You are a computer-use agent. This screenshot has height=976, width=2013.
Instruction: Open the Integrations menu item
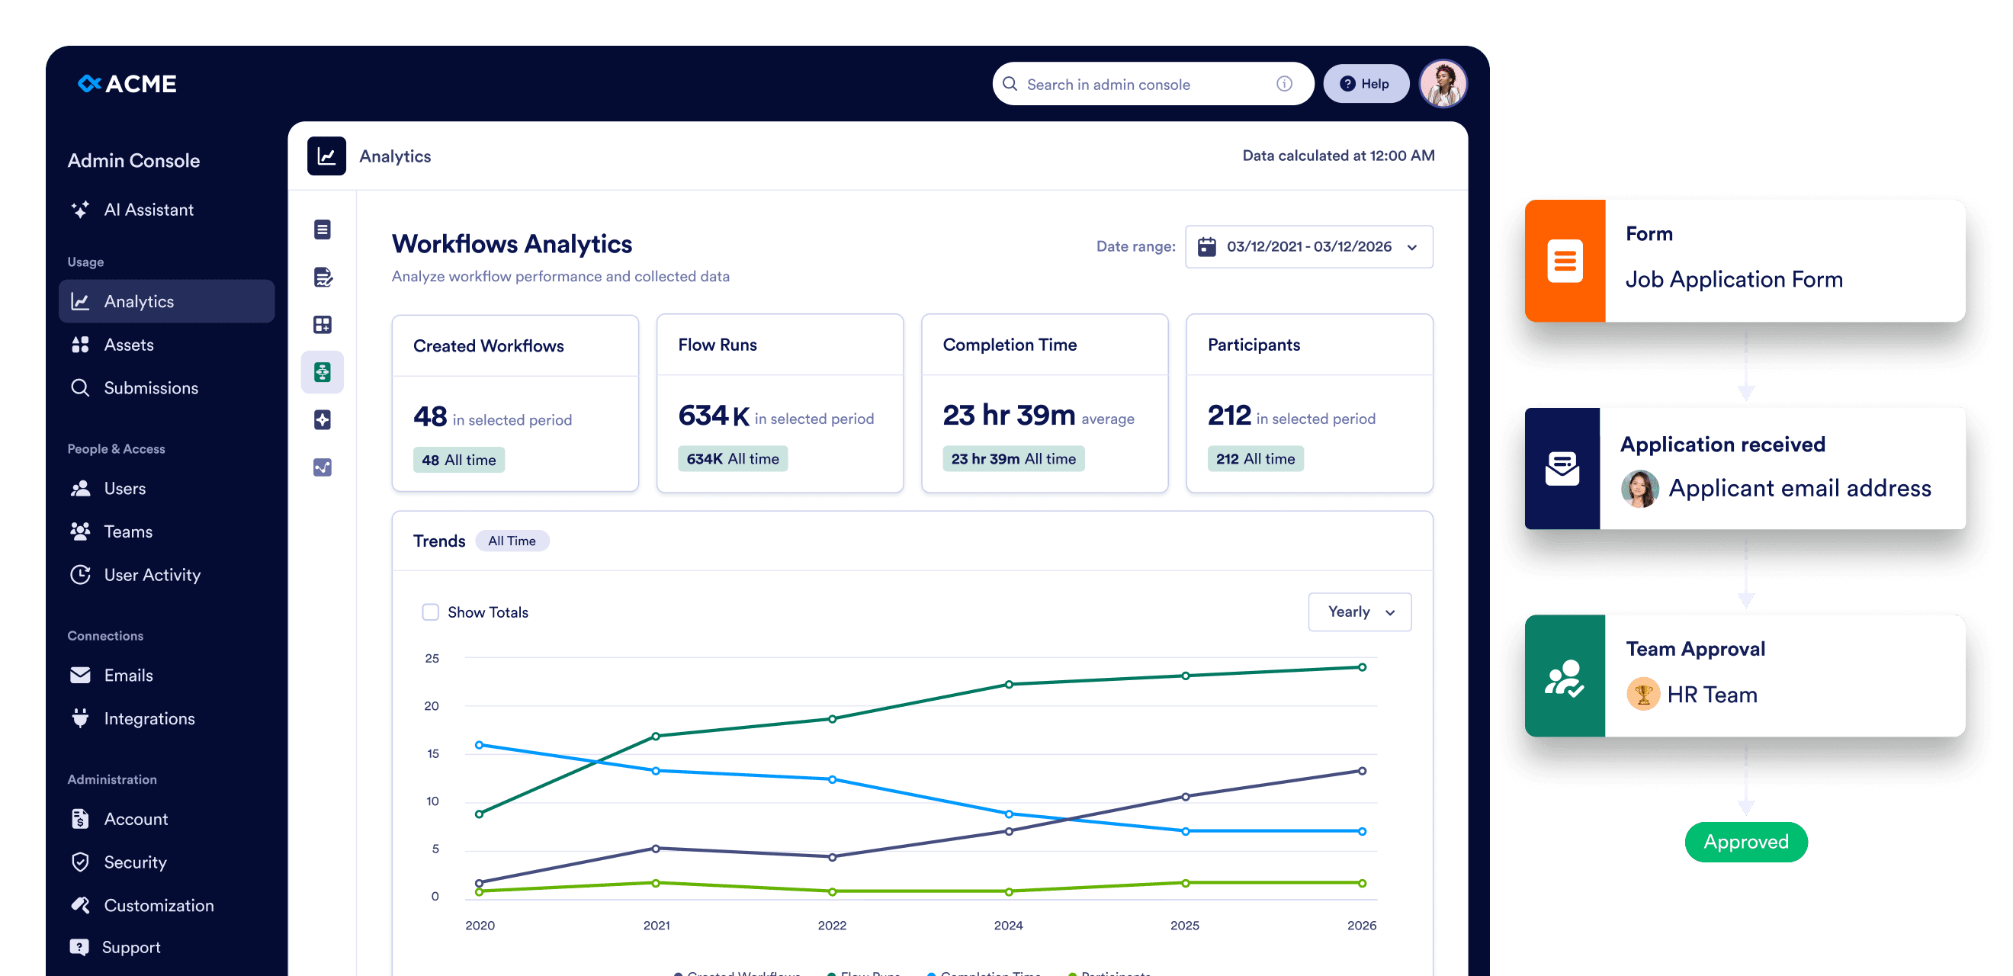coord(149,718)
